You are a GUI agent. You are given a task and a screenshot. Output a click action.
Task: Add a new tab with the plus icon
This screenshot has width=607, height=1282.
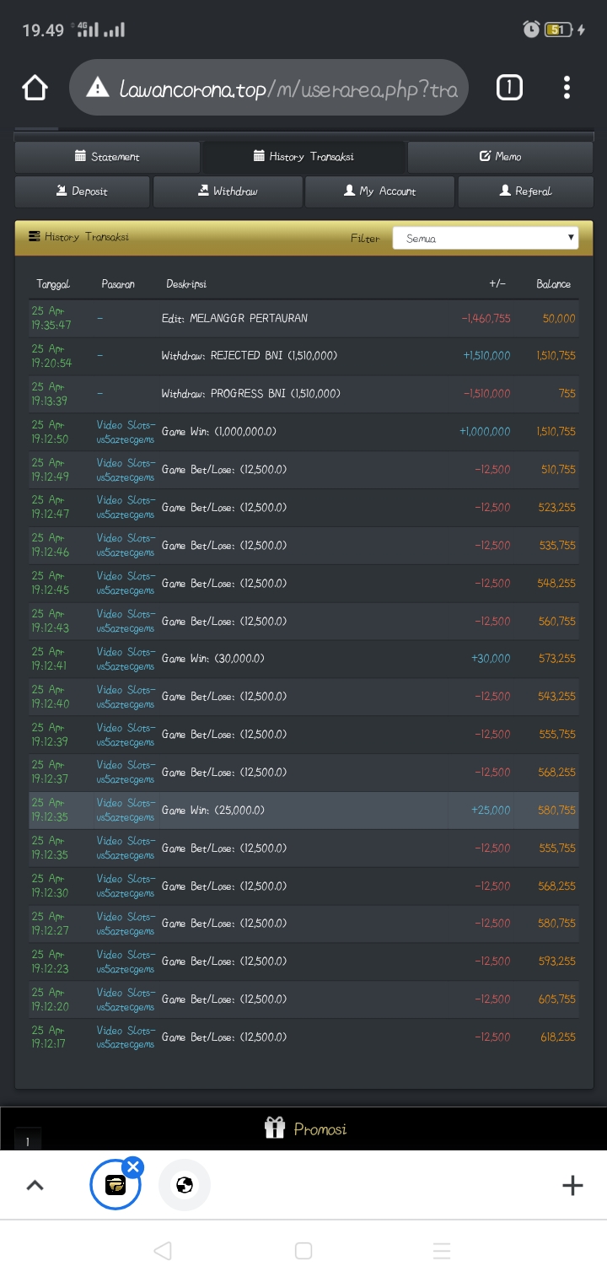click(572, 1185)
